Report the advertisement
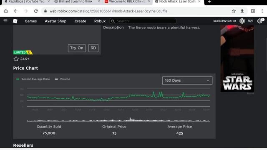This screenshot has height=150, width=267. point(250,93)
